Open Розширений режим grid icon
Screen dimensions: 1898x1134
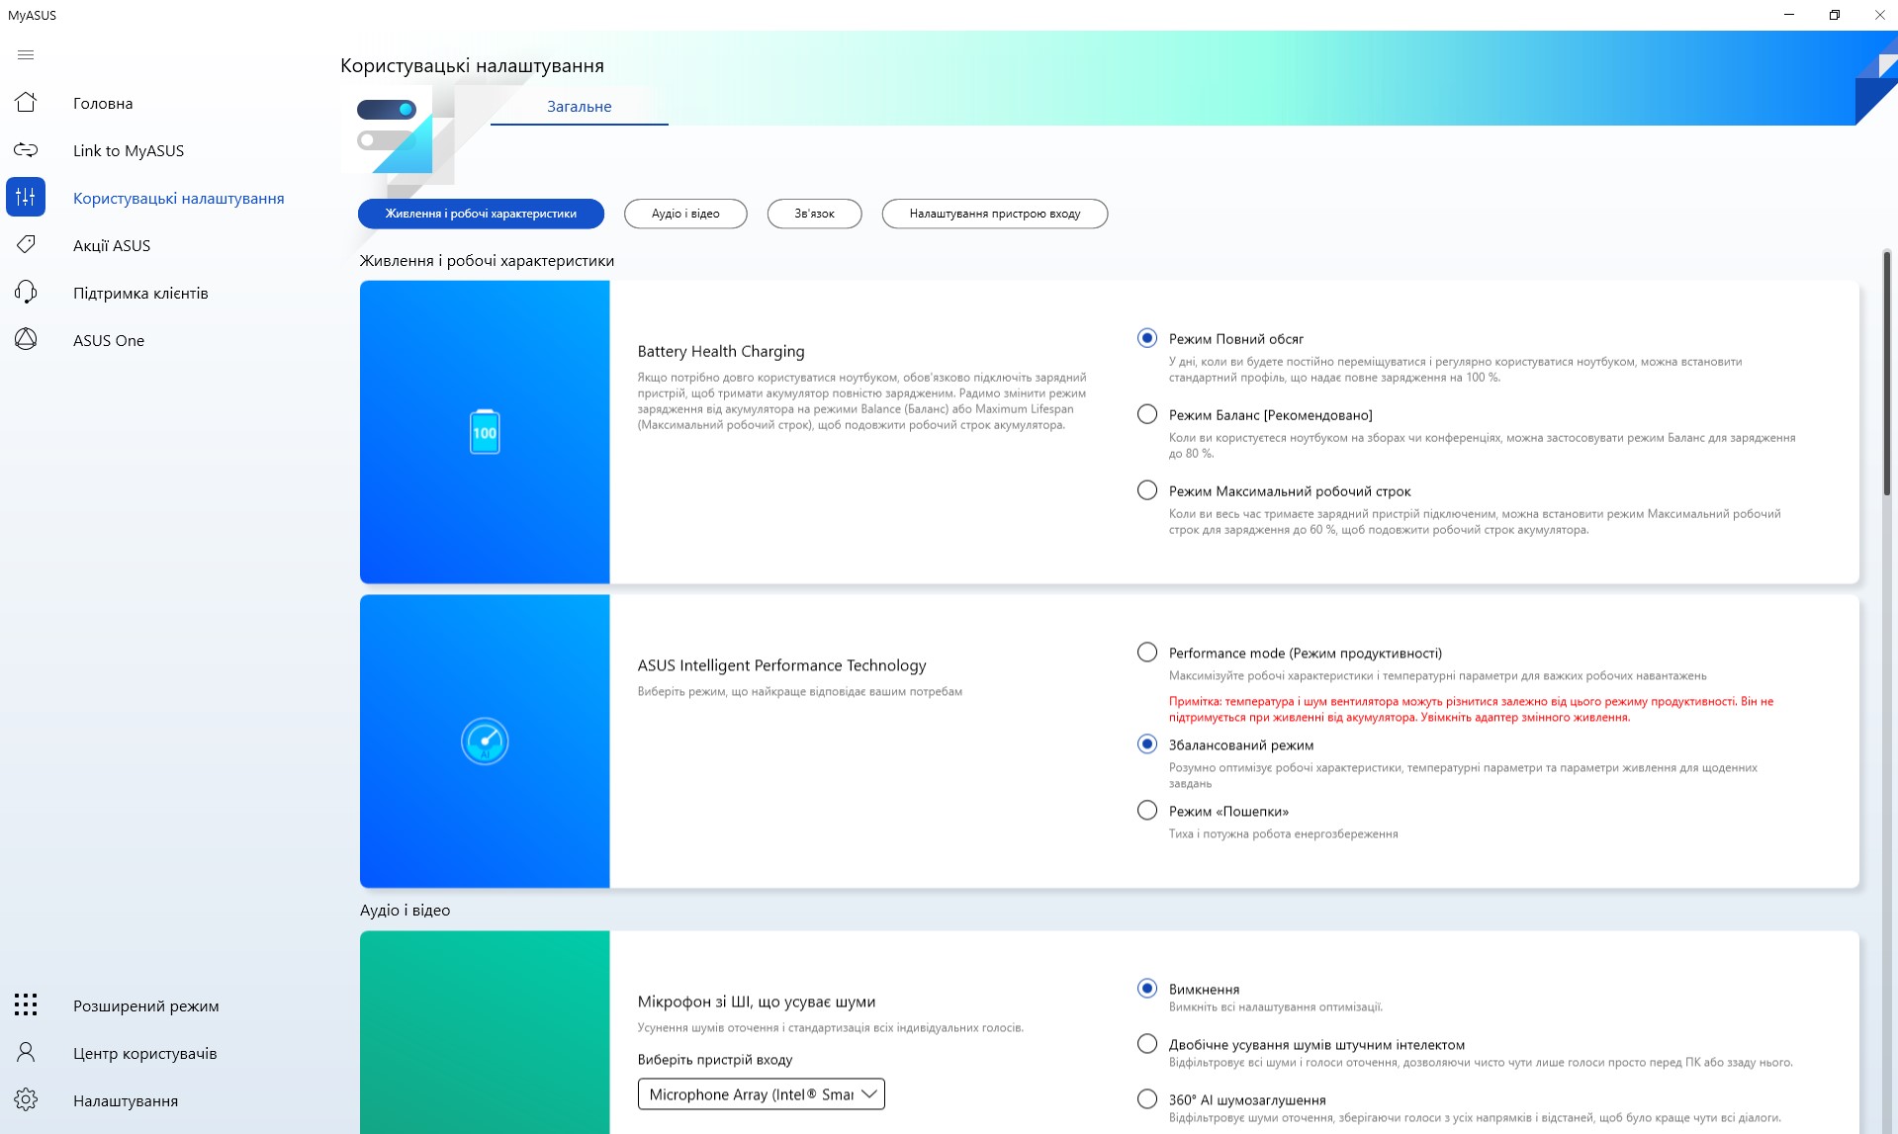tap(26, 1005)
